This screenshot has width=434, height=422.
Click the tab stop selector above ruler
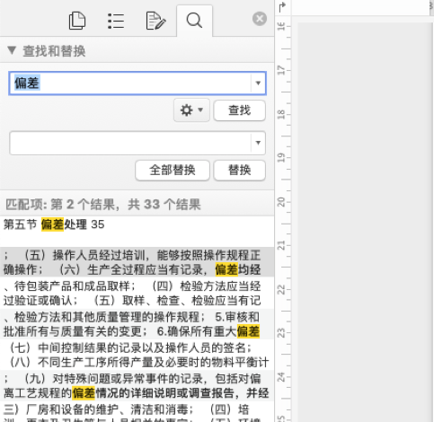[282, 6]
